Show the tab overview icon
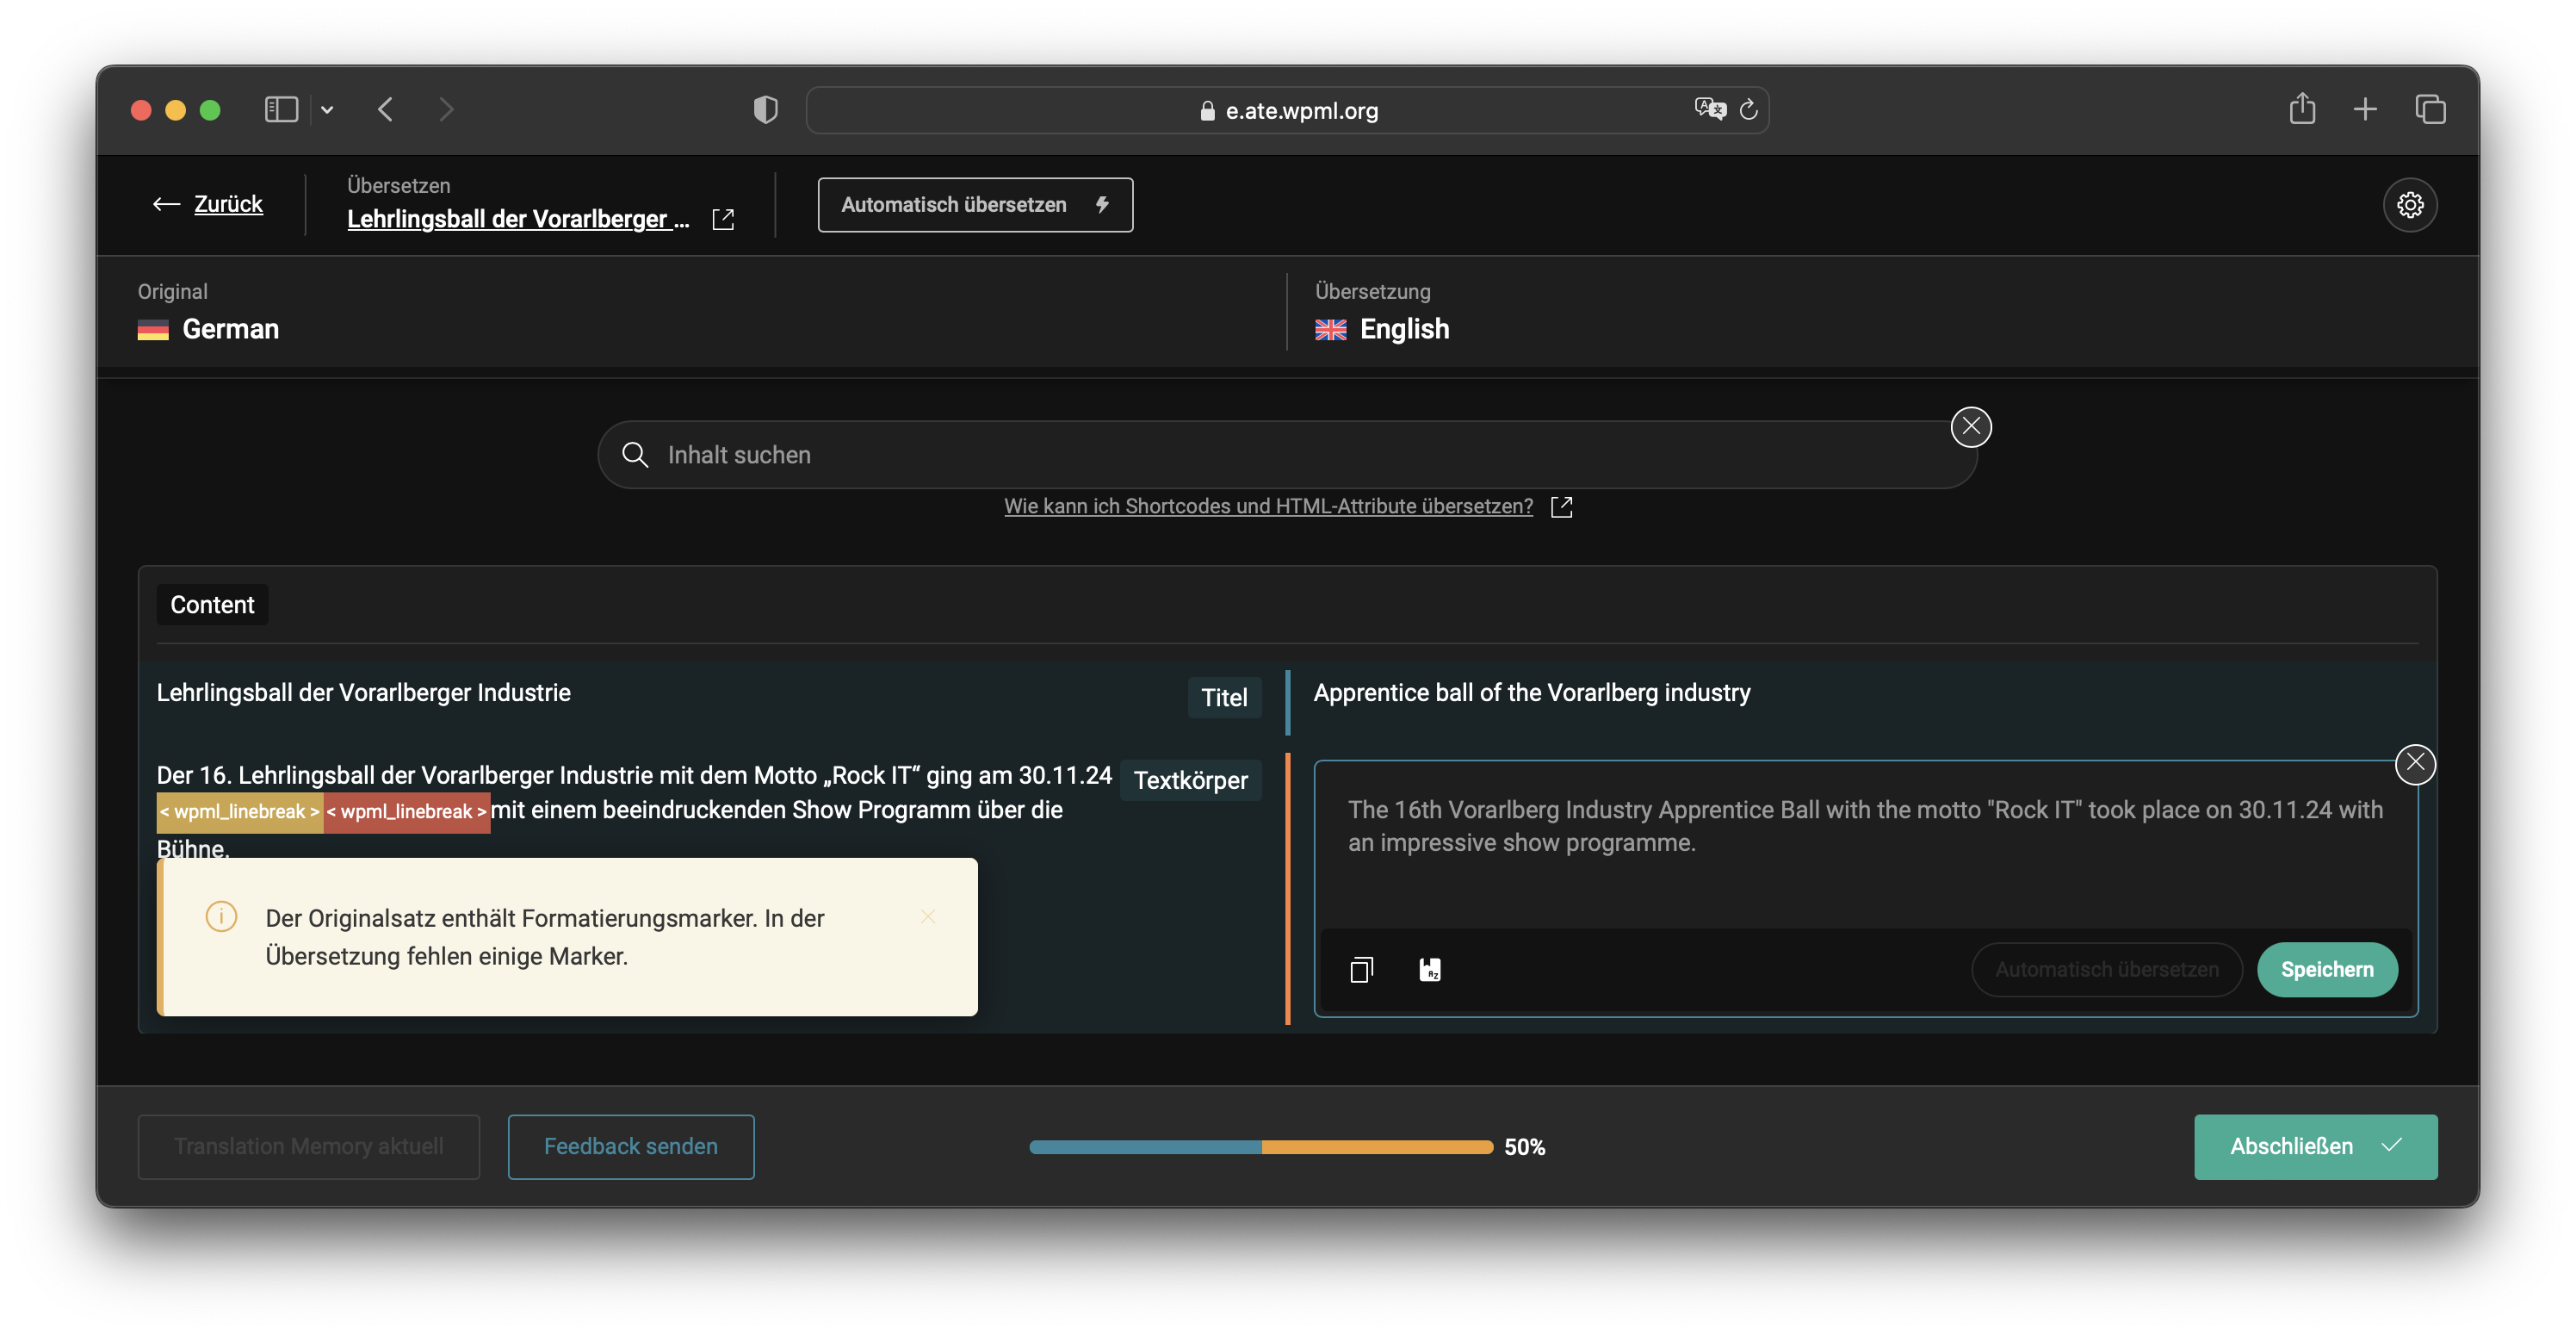 coord(2430,110)
